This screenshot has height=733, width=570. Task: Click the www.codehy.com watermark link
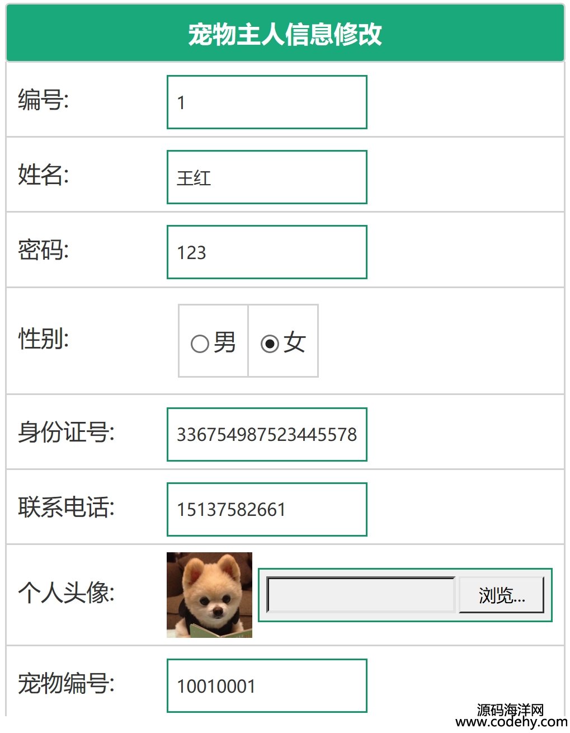[511, 723]
